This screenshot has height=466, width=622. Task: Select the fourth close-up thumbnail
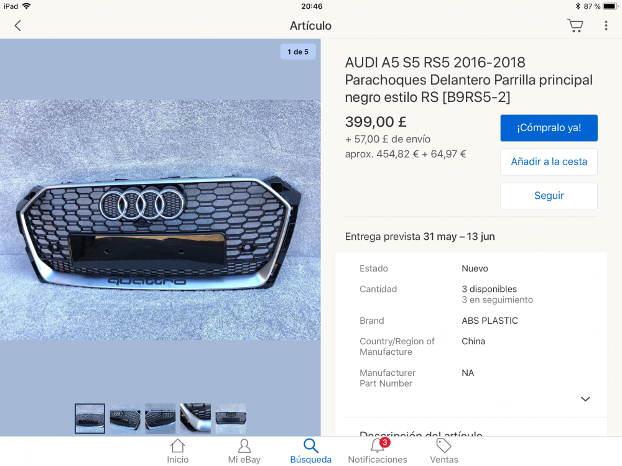(195, 418)
